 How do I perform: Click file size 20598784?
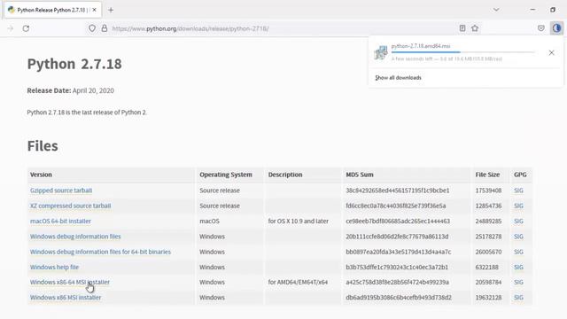[x=488, y=282]
